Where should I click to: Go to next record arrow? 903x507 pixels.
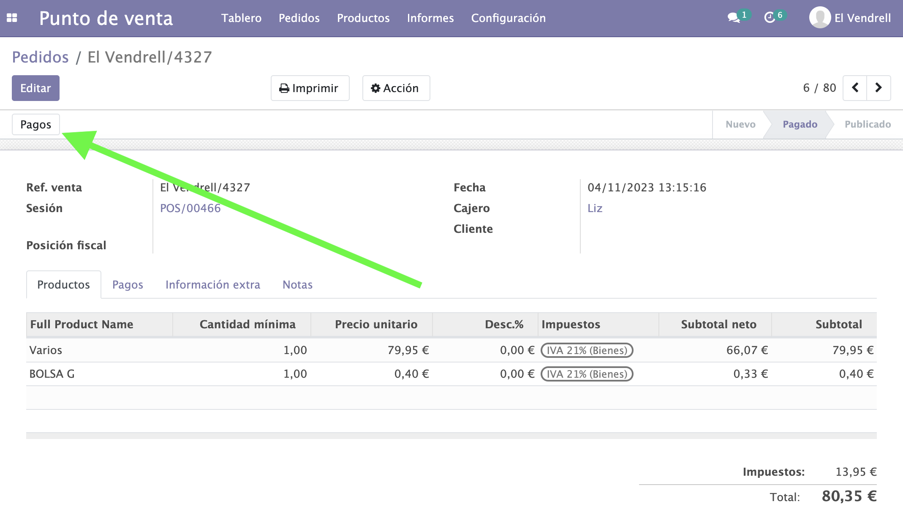pos(879,88)
